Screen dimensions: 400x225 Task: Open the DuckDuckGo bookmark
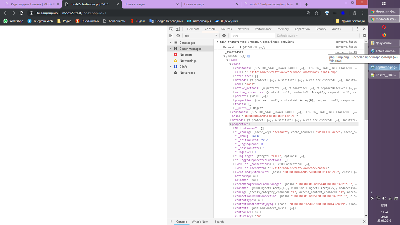click(x=87, y=21)
